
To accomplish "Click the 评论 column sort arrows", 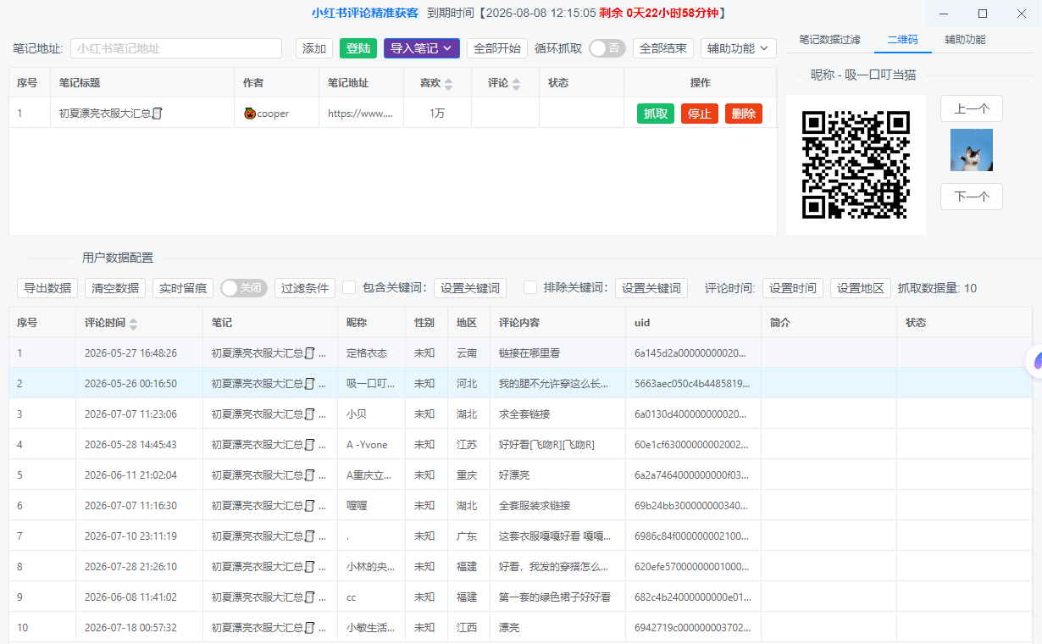I will point(517,84).
